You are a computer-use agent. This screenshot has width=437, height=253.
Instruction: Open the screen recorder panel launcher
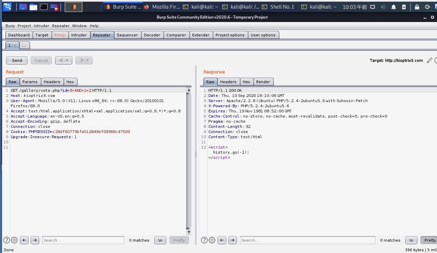[54, 7]
